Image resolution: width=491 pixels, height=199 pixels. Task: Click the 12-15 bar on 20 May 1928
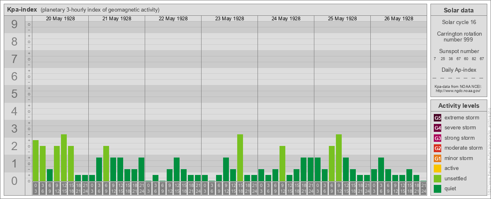coord(64,158)
